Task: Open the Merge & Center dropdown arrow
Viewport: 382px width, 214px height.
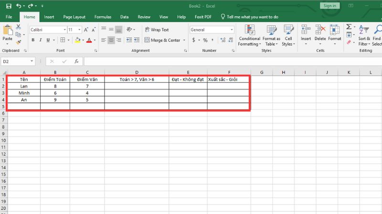Action: (x=184, y=40)
